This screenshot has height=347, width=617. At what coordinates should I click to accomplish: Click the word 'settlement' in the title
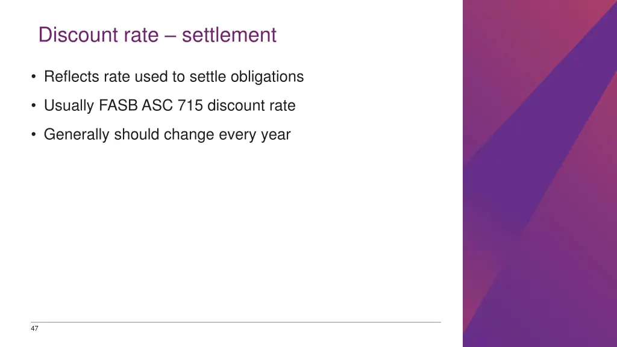[x=229, y=35]
